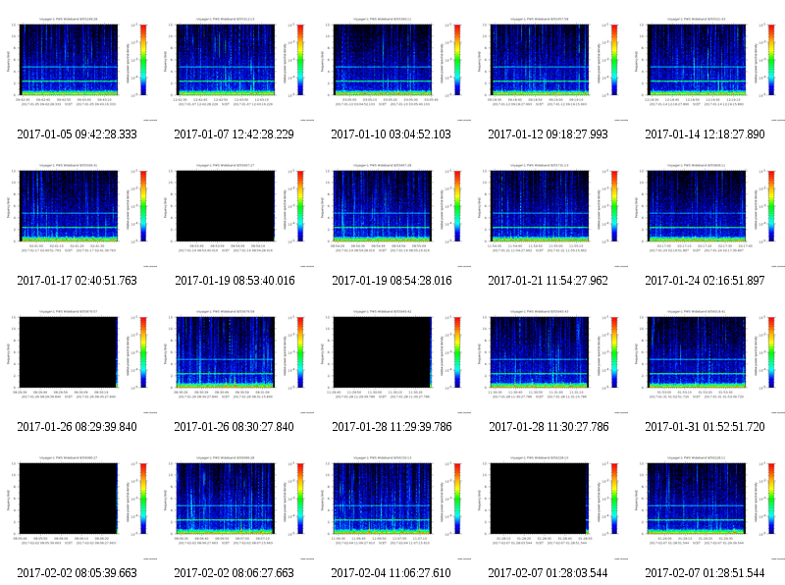785x585 pixels.
Task: Click caption 2017-02-07 01:28:51.544
Action: pos(705,573)
